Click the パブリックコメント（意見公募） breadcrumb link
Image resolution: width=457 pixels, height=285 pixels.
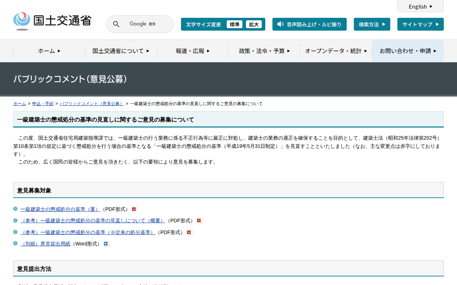coord(91,103)
